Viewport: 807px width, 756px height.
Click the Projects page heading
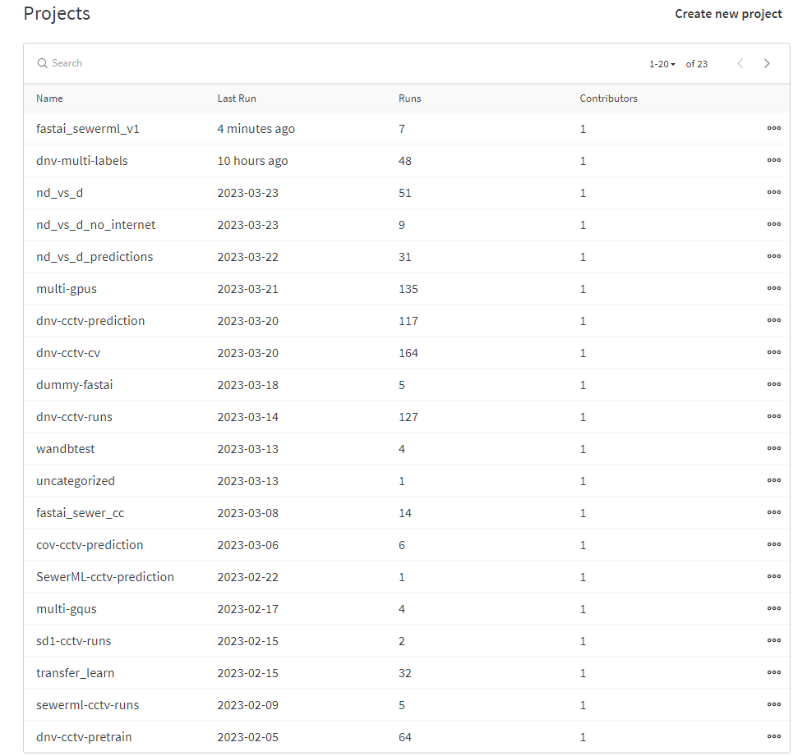point(57,13)
